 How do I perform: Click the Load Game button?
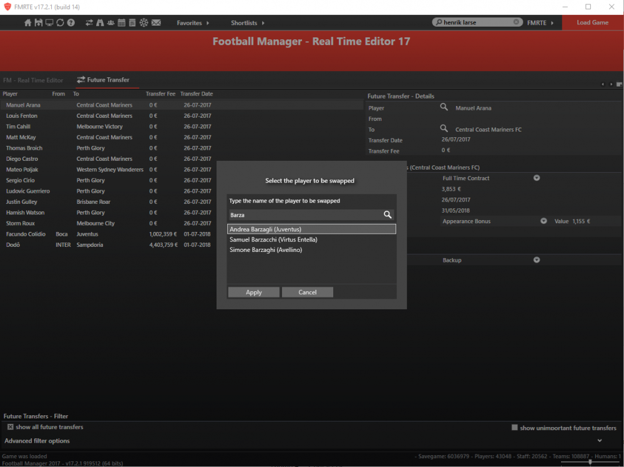[593, 22]
